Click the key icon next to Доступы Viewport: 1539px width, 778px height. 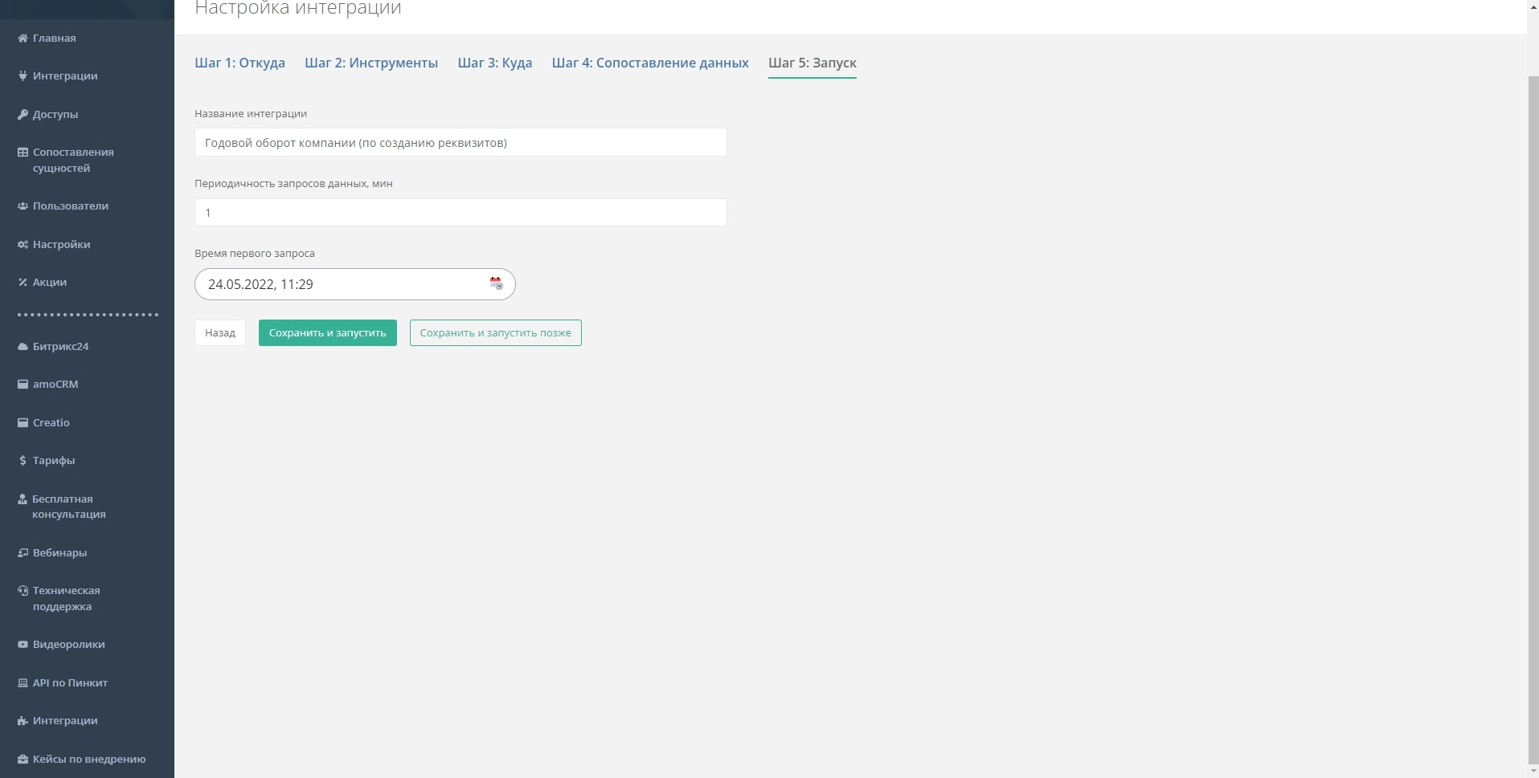pos(23,115)
